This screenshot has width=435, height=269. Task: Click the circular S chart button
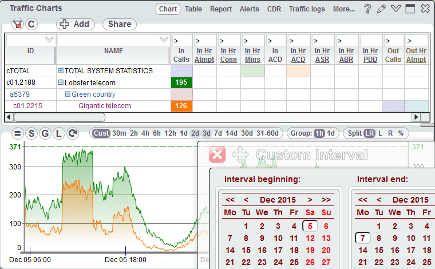[31, 133]
